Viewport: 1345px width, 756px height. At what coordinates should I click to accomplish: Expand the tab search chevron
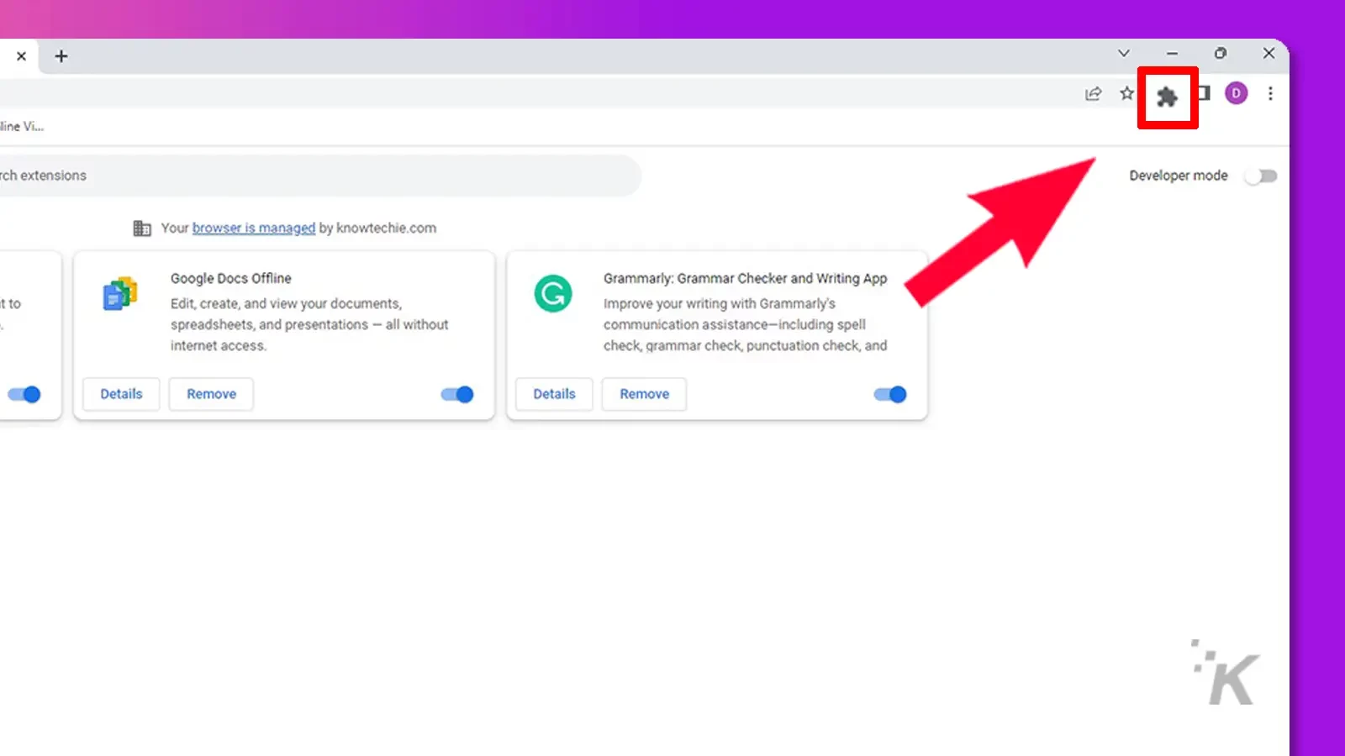coord(1124,53)
